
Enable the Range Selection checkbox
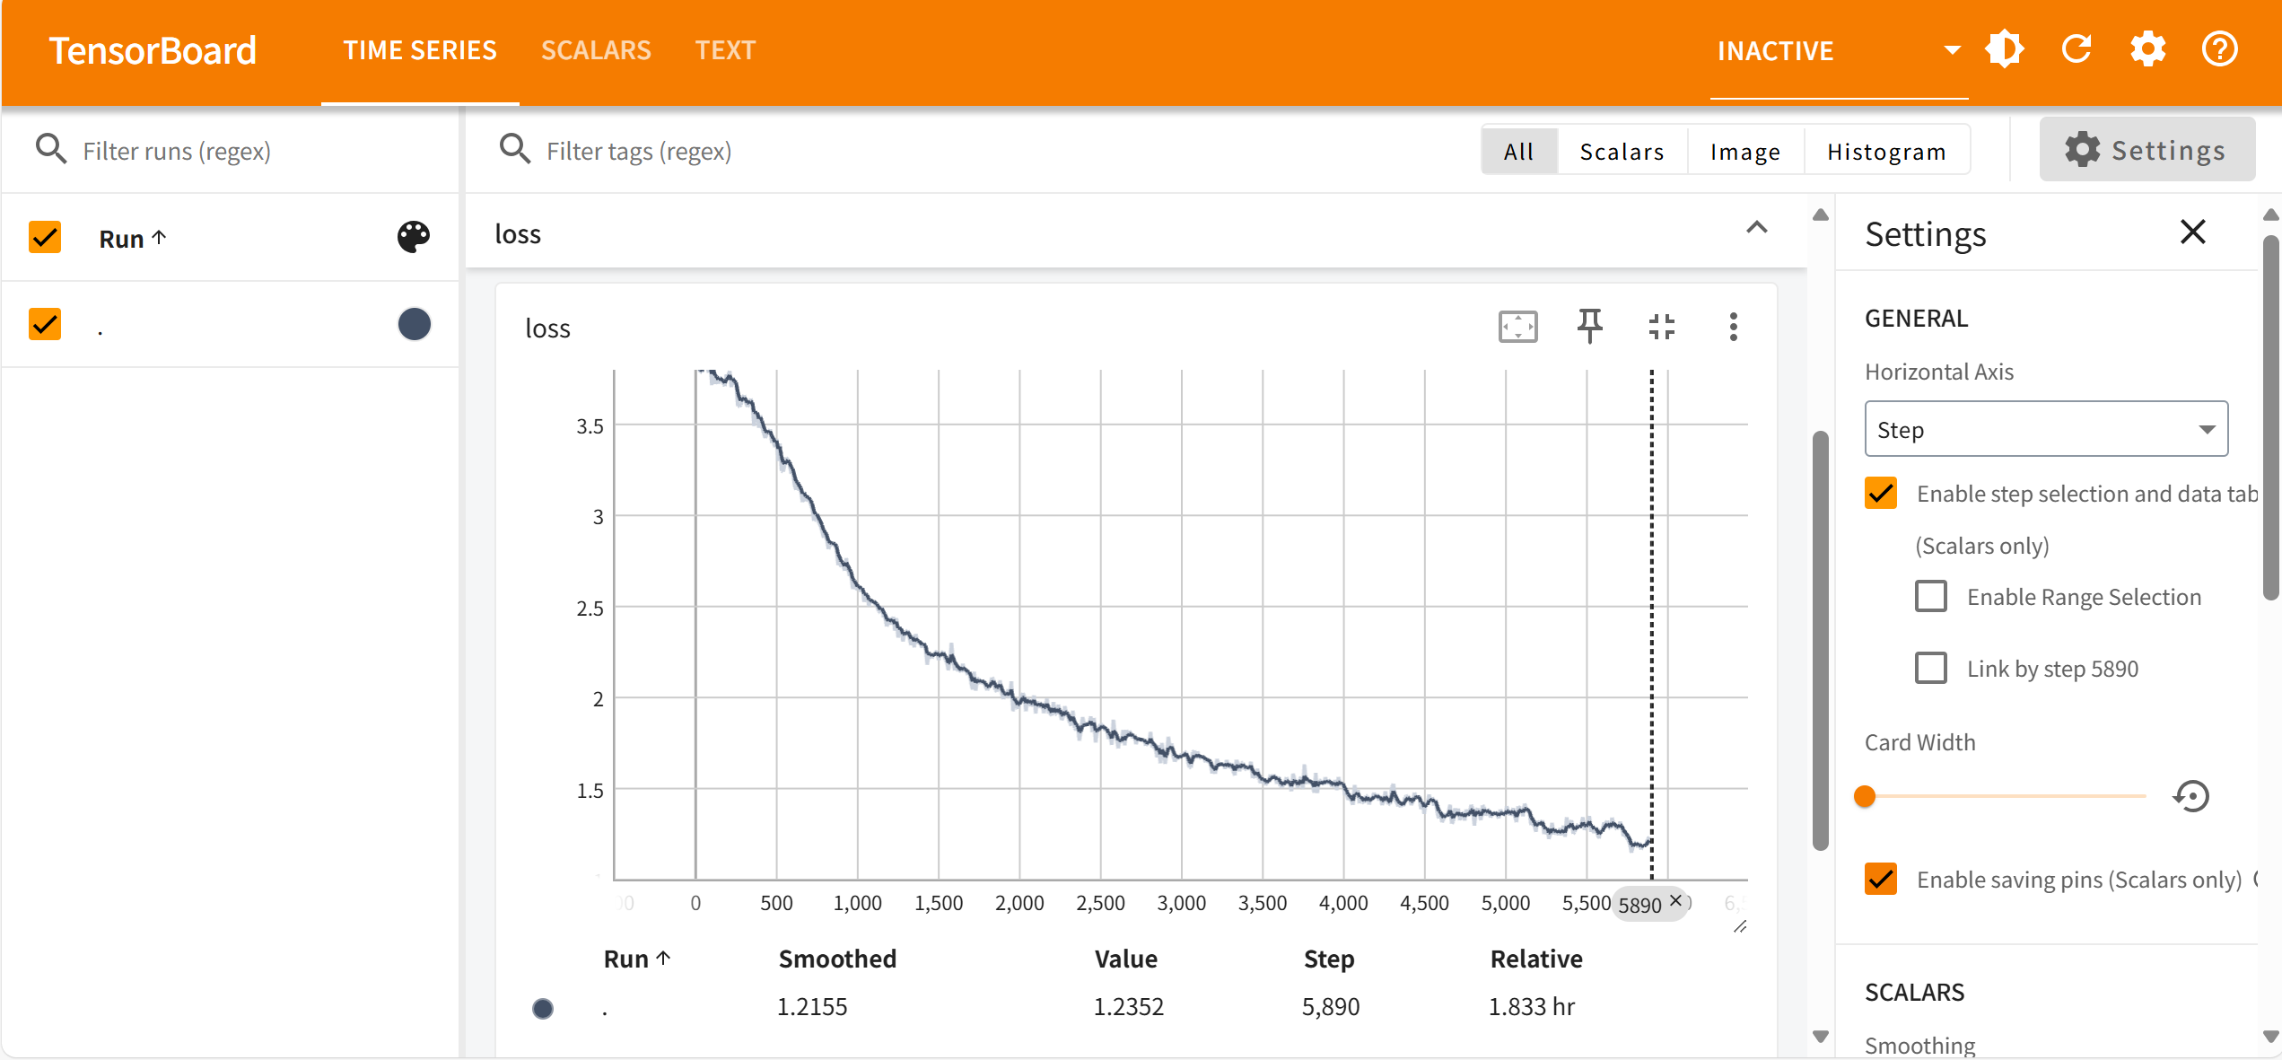[1931, 597]
